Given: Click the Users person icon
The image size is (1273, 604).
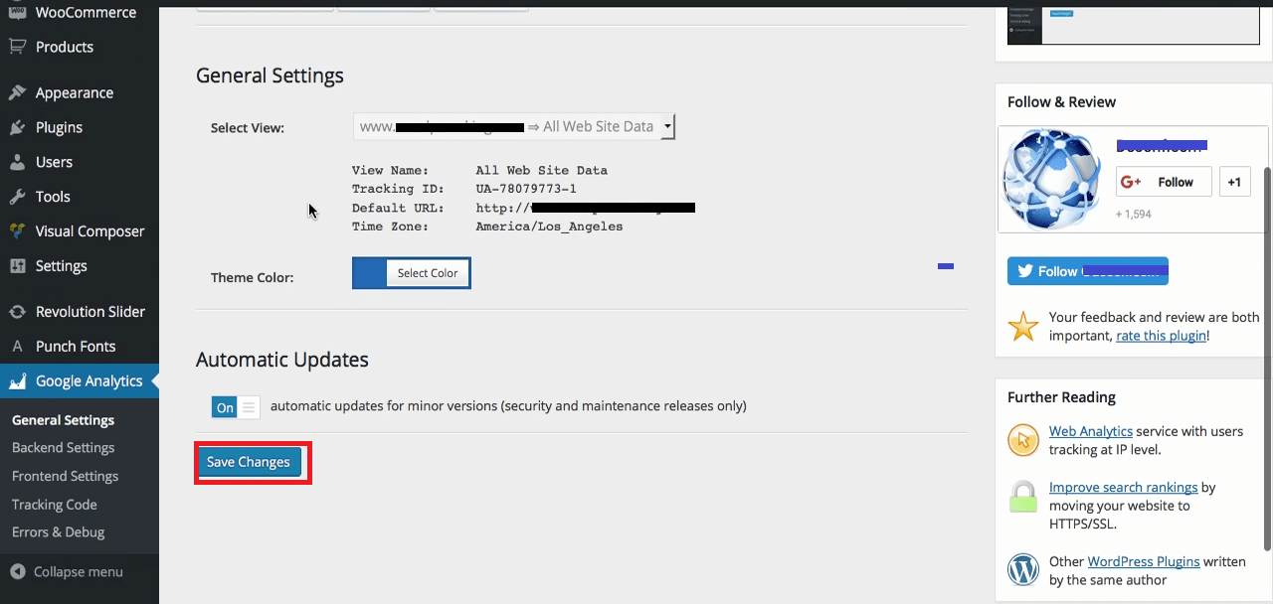Looking at the screenshot, I should point(17,162).
